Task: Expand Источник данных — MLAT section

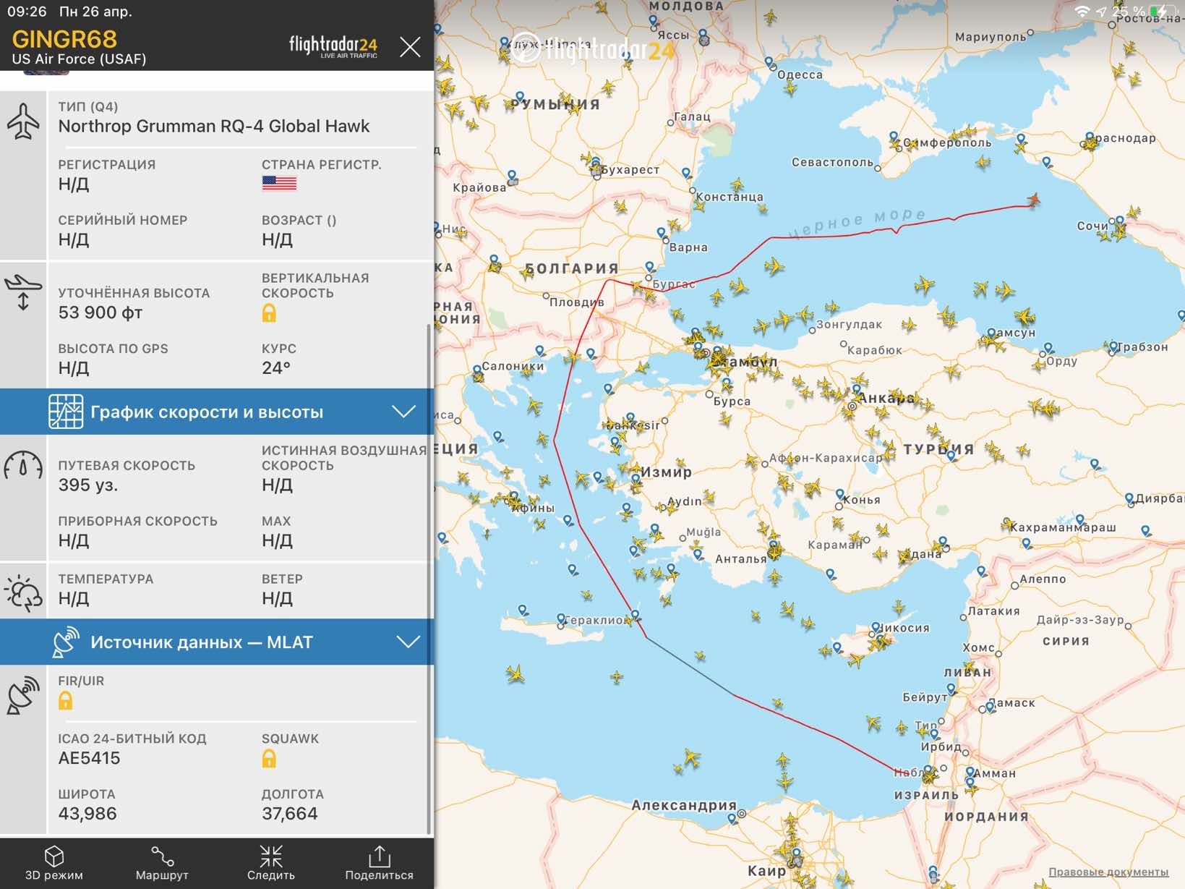Action: click(217, 642)
